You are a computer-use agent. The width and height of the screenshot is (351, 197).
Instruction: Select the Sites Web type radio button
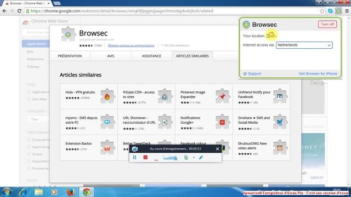29,99
